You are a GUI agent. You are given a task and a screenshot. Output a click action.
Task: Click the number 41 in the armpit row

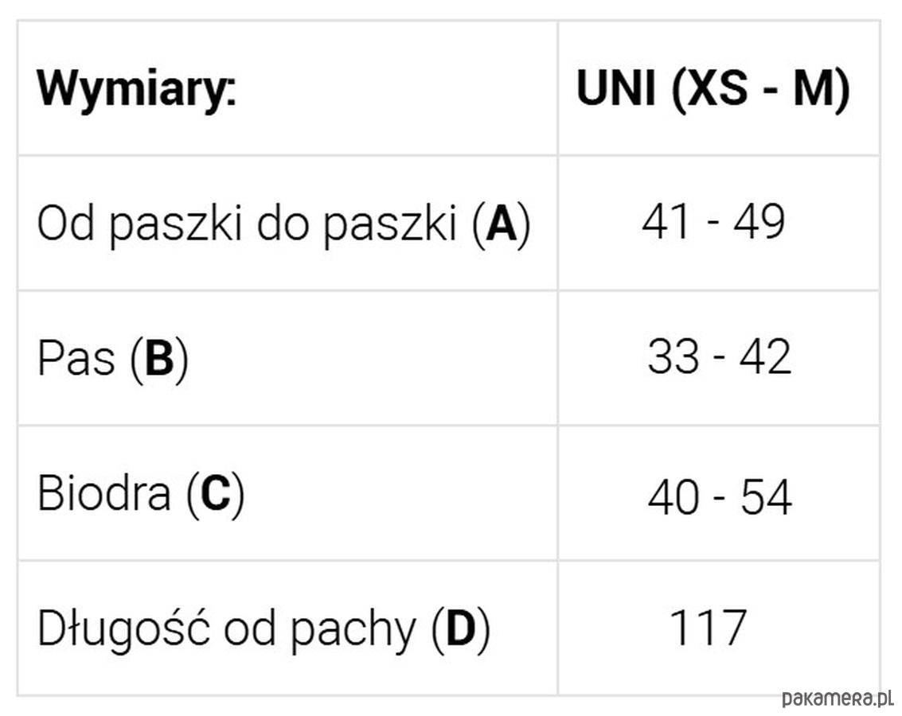[x=665, y=223]
